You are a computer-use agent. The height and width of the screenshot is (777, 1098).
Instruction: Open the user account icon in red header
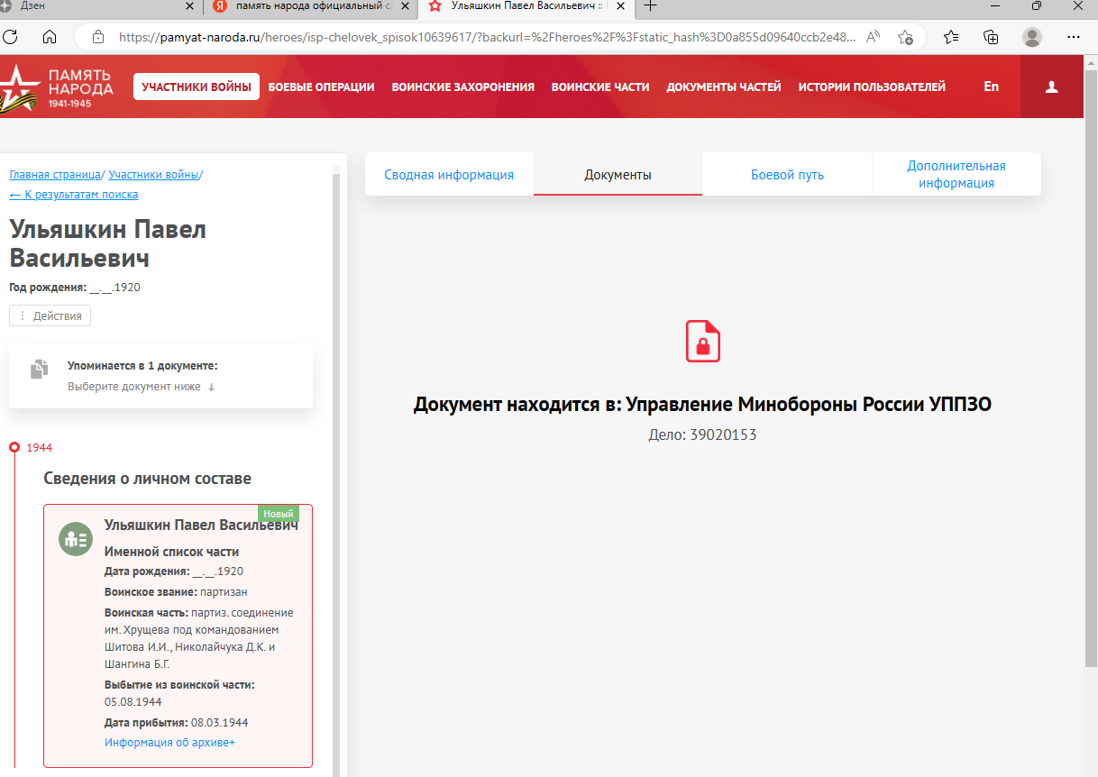pos(1051,87)
